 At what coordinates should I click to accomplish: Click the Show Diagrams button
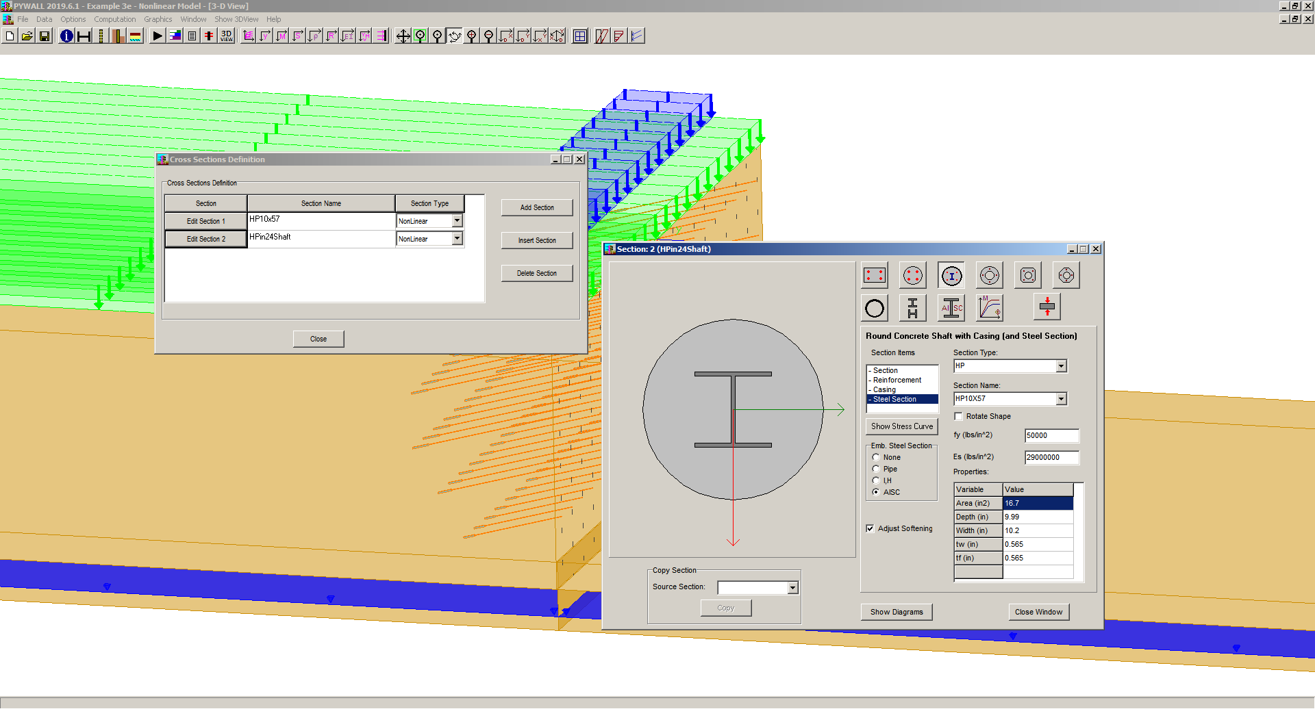point(896,612)
